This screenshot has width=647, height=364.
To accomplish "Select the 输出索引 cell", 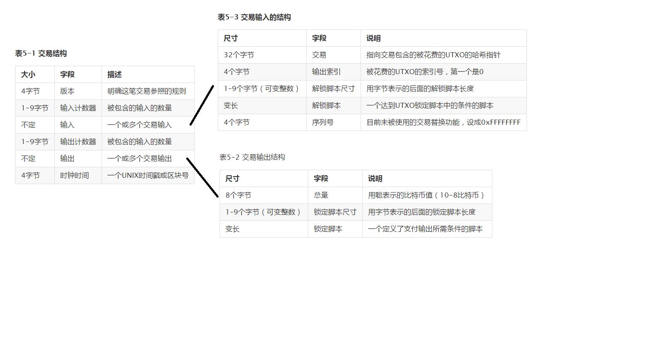I will click(x=334, y=72).
